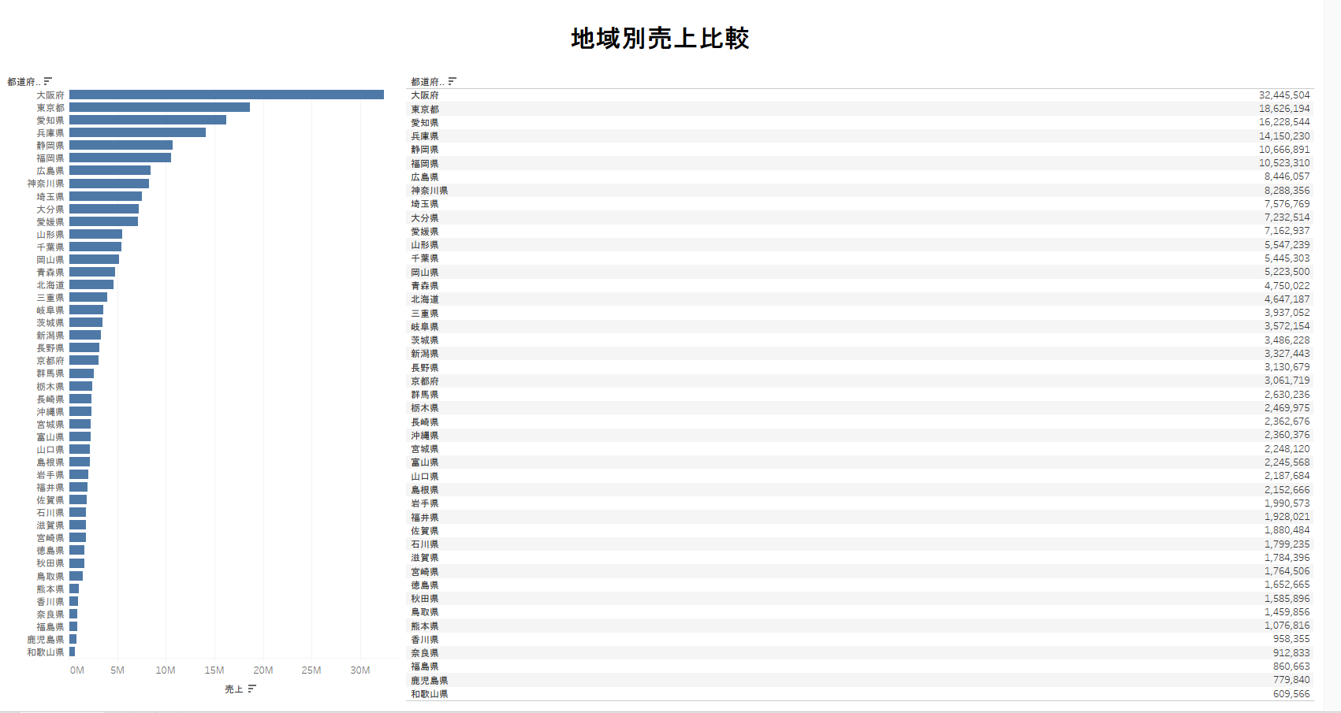Click the 32,445,504 sales value in the table

(x=1283, y=95)
